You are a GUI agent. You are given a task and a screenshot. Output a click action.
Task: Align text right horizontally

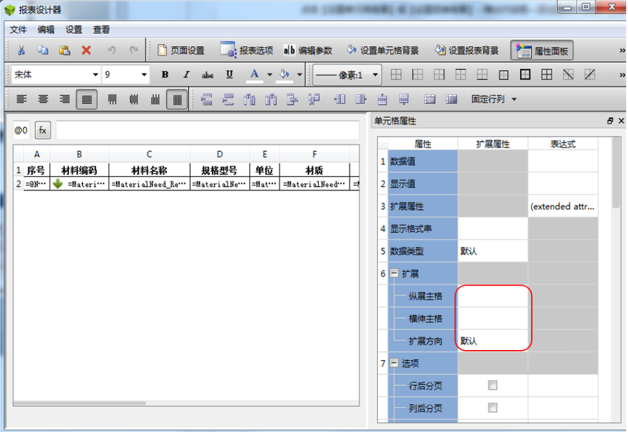click(x=65, y=99)
